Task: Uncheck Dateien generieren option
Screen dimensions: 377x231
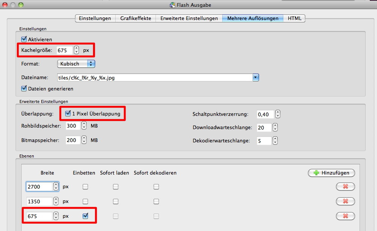Action: [24, 89]
